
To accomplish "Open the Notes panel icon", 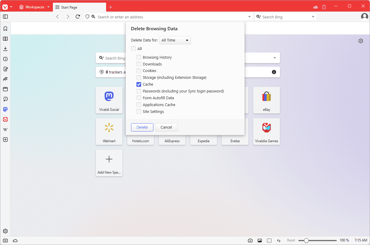I will [5, 69].
